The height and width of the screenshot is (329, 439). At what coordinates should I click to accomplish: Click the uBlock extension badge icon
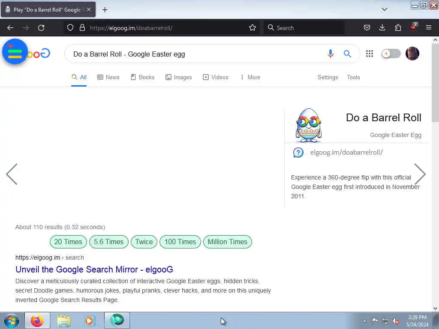414,27
